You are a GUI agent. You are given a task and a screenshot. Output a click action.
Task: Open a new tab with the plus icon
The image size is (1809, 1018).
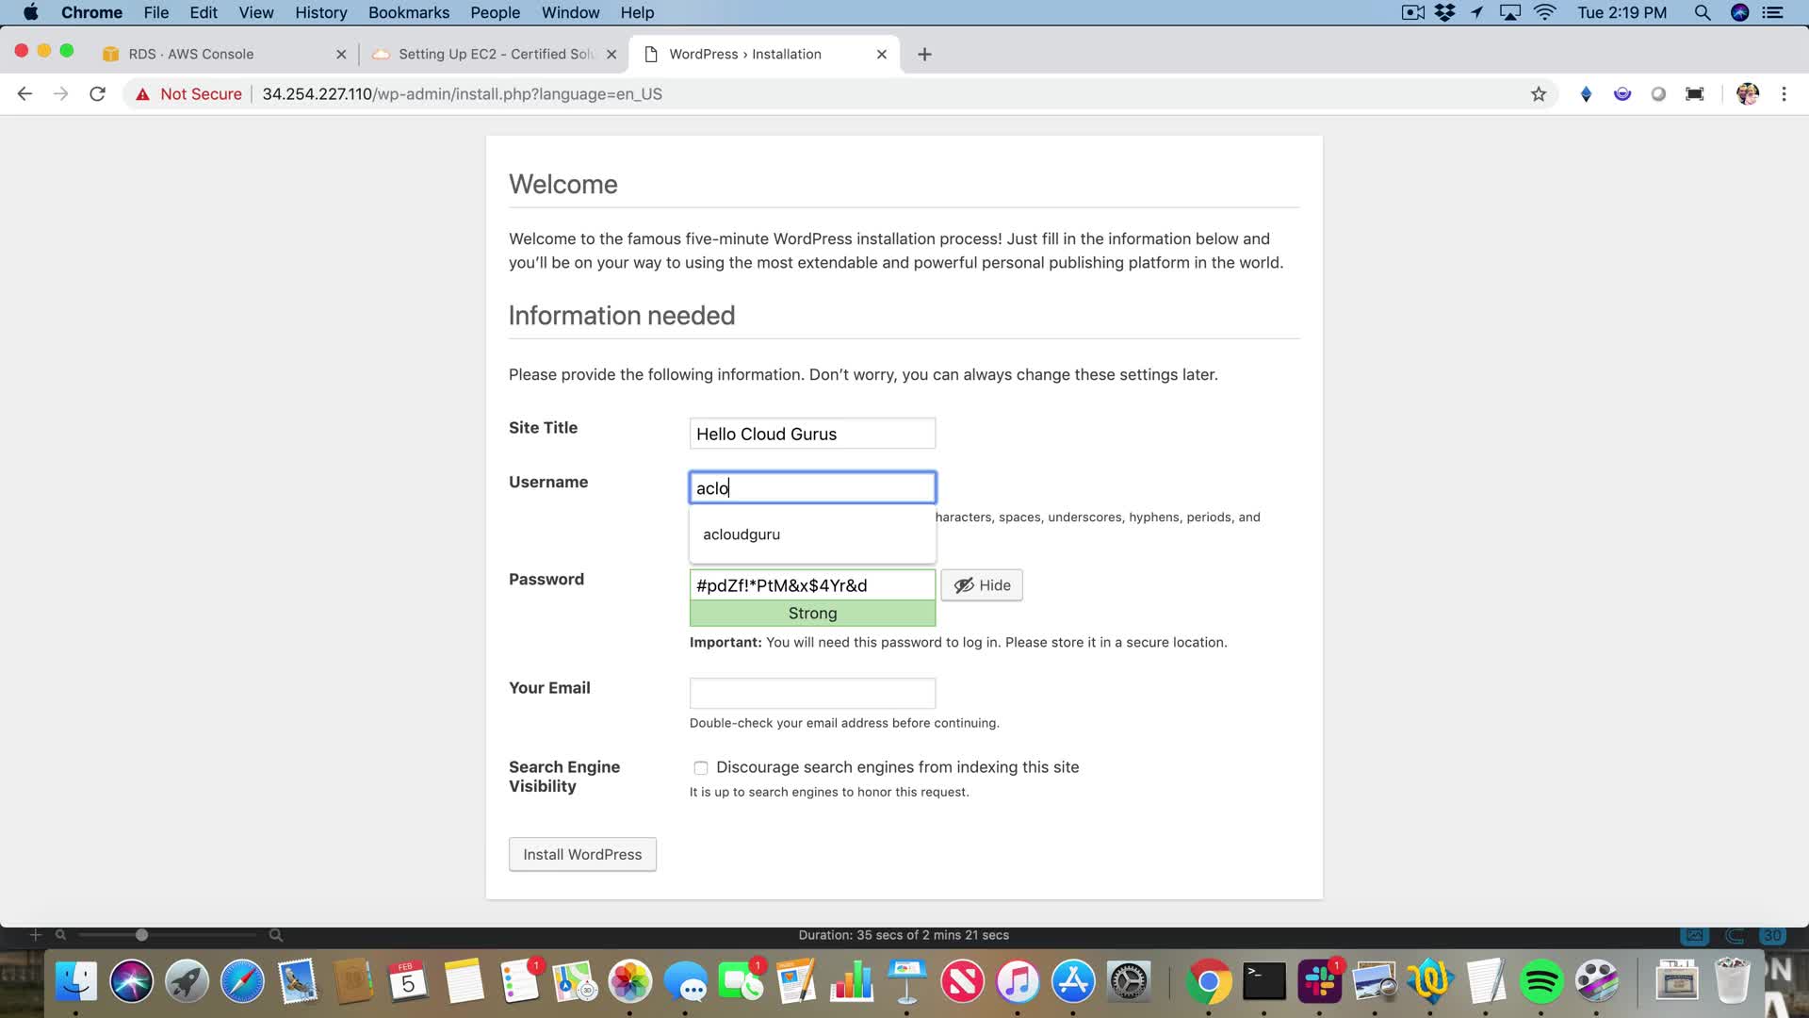924,55
